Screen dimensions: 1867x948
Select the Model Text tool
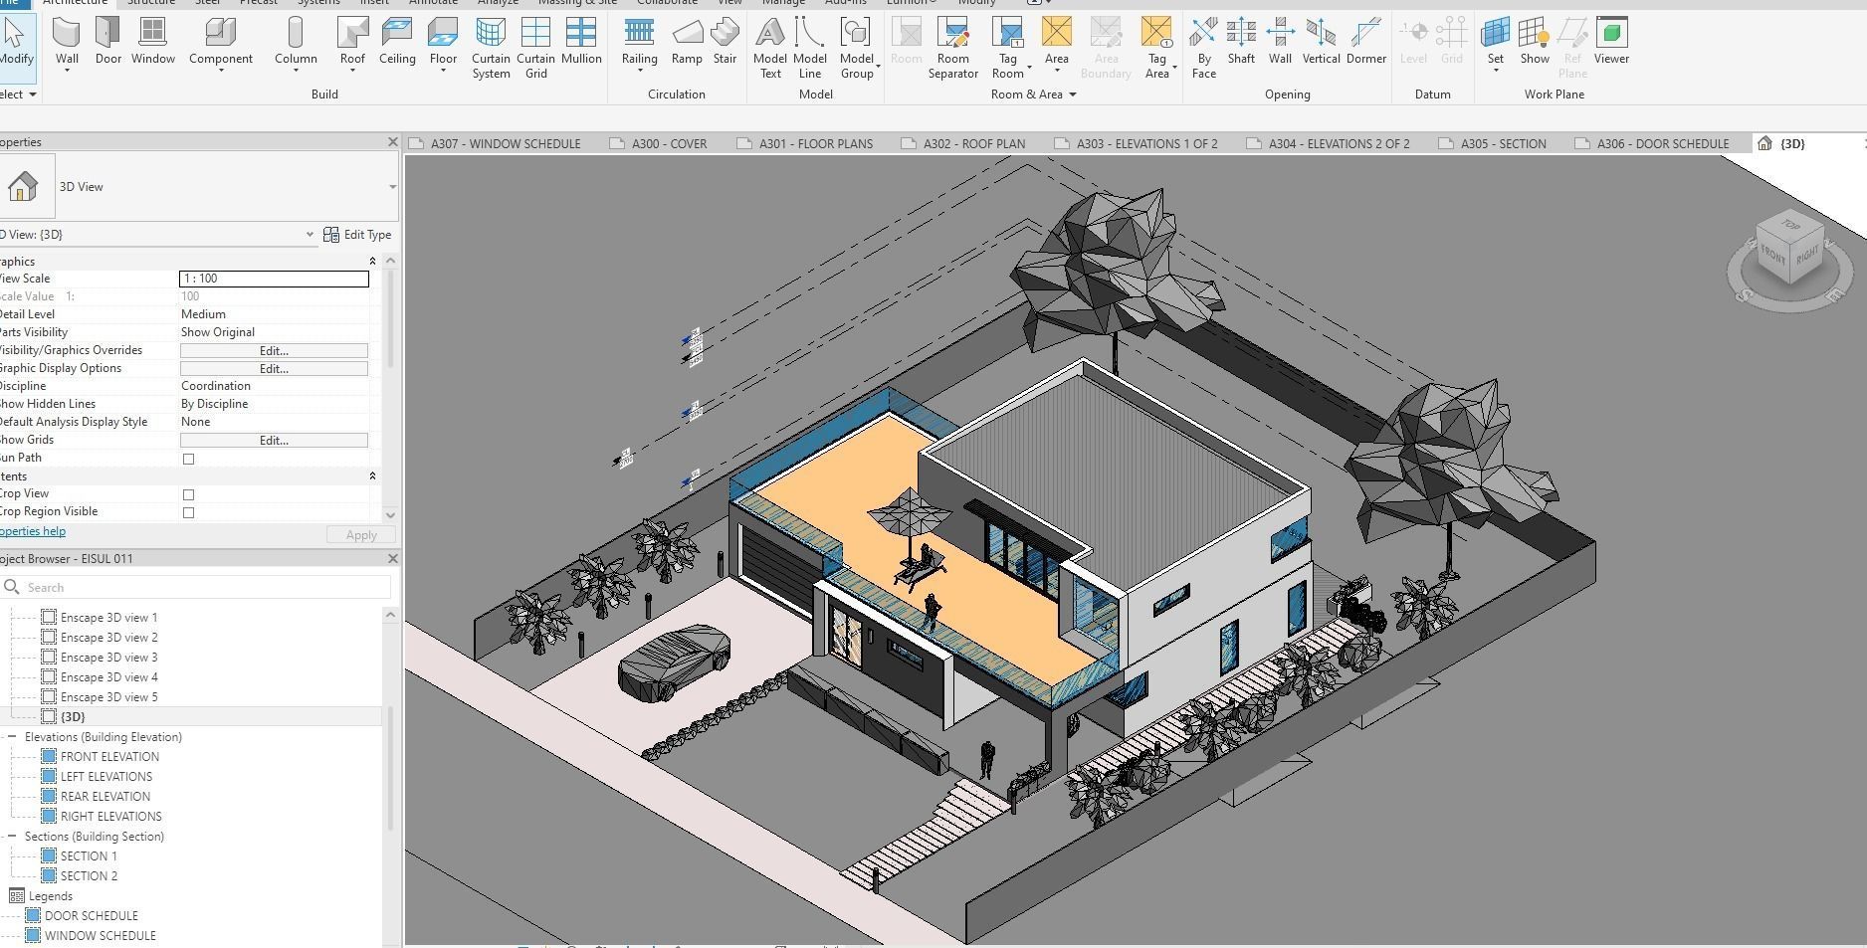tap(770, 49)
